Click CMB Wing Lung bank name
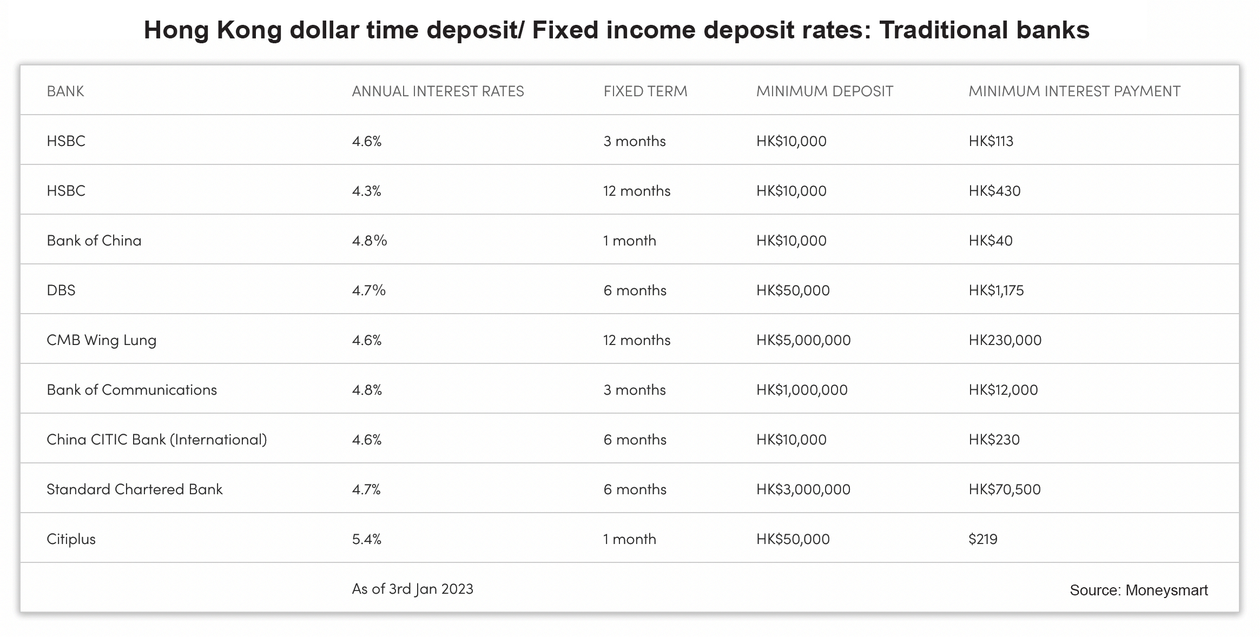 [102, 340]
